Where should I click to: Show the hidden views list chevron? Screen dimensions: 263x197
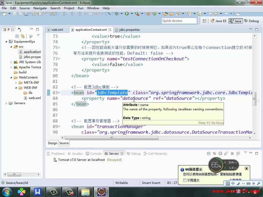pyautogui.click(x=20, y=29)
